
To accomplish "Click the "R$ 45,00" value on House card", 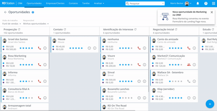I will coord(60,47).
